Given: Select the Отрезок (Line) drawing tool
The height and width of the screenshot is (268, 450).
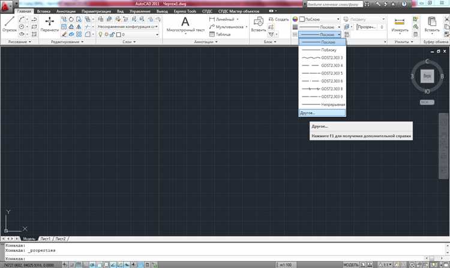Looking at the screenshot, I should 9,24.
